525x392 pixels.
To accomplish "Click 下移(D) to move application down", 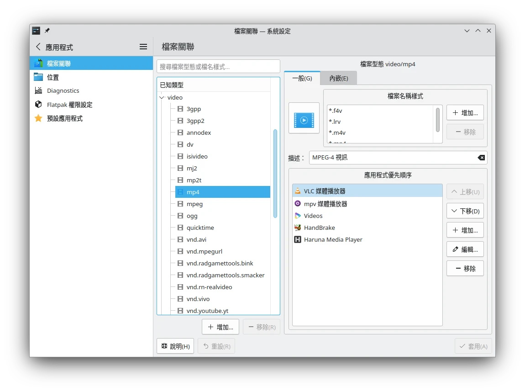I will click(x=465, y=211).
